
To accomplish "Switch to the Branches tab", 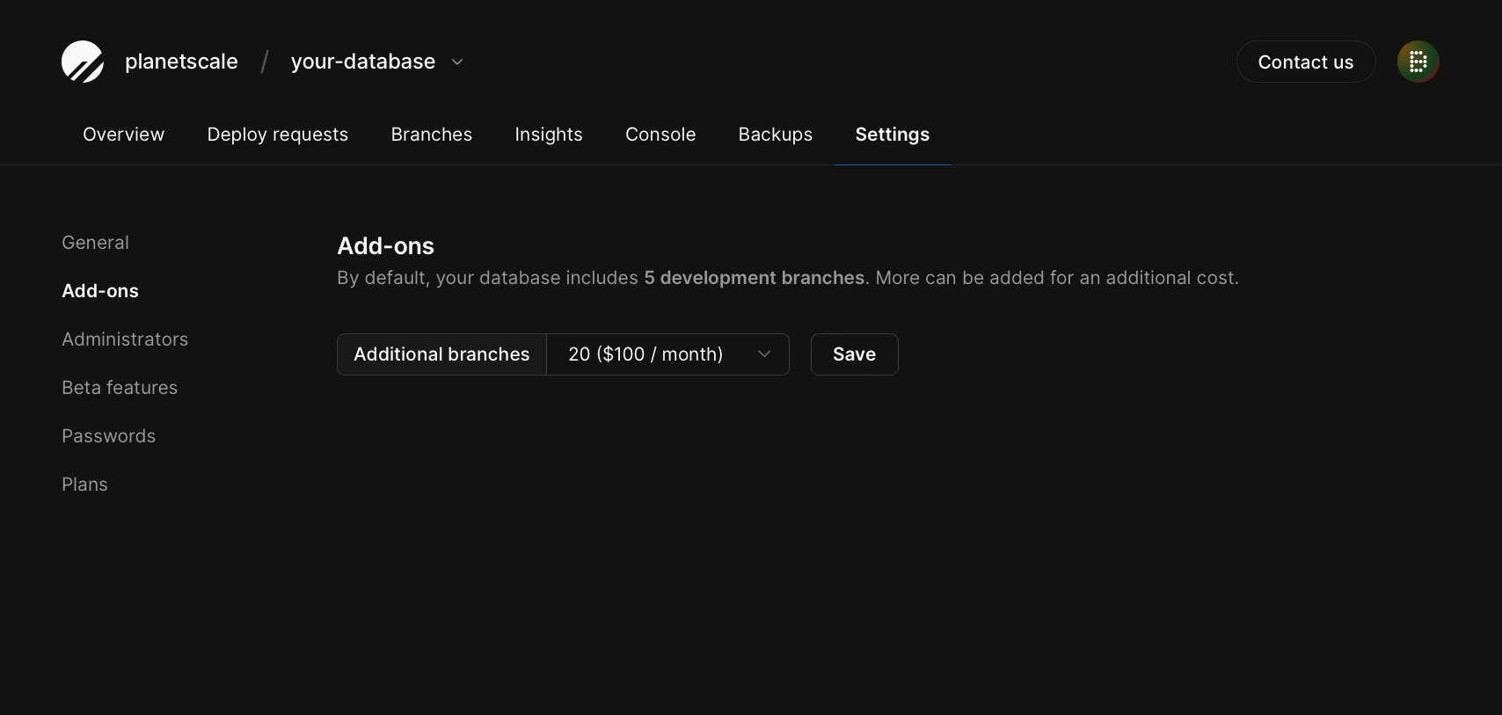I will tap(431, 135).
